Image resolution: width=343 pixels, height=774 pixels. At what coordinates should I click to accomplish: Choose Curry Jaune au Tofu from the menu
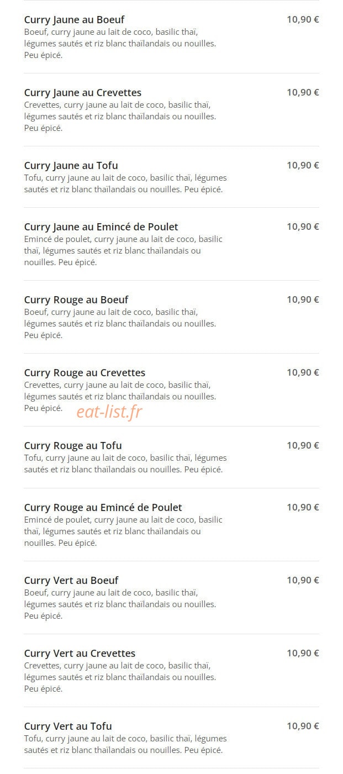point(71,166)
